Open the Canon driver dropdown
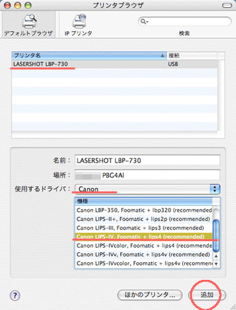 pyautogui.click(x=147, y=189)
